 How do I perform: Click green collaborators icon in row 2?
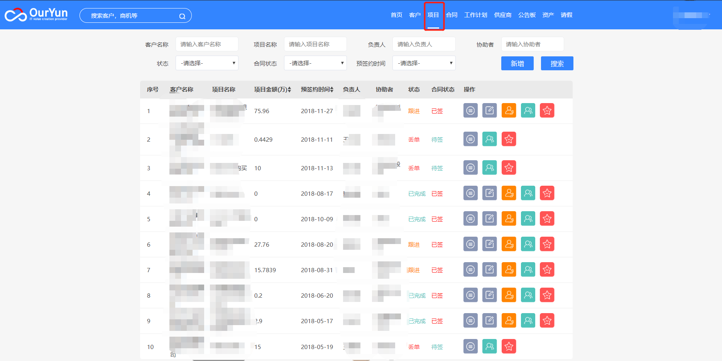coord(490,139)
